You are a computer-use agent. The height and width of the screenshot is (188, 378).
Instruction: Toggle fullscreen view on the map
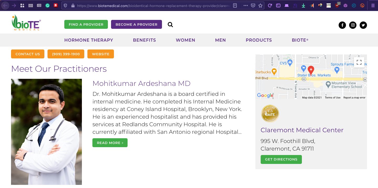pos(359,62)
